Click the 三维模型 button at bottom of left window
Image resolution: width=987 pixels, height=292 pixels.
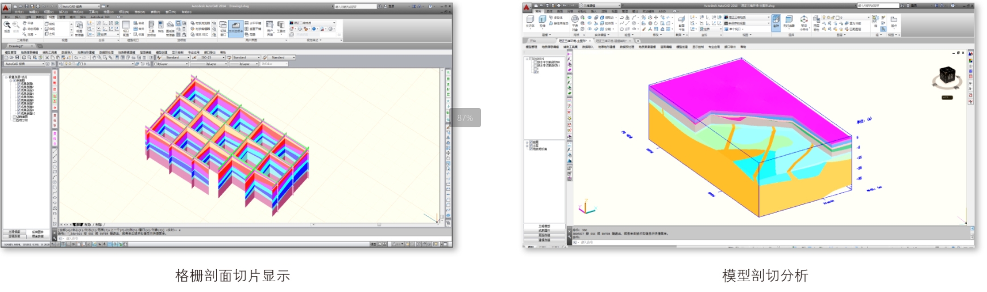click(x=14, y=232)
